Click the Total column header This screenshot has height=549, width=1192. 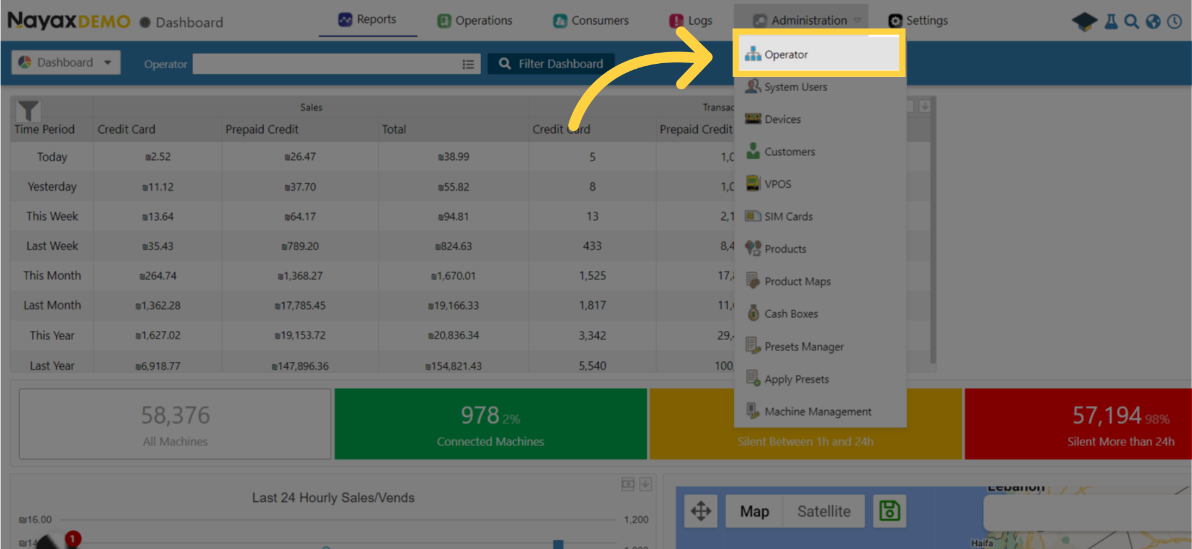(394, 130)
